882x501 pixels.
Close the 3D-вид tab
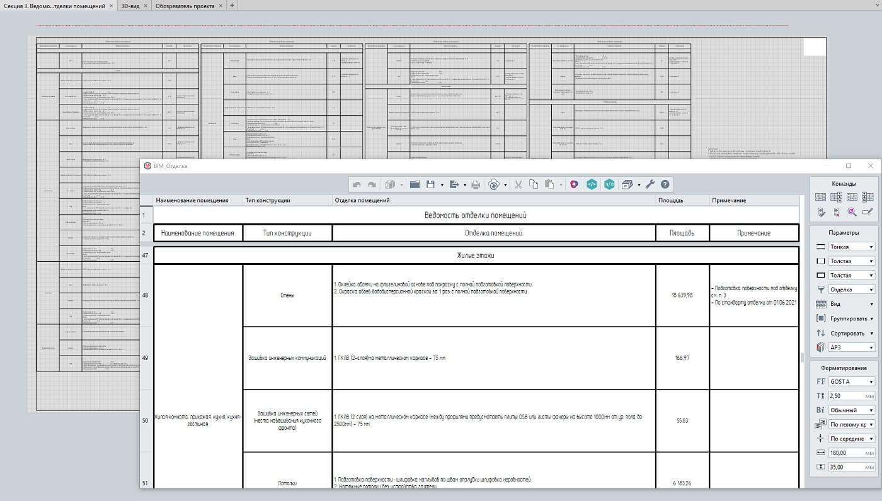coord(146,6)
